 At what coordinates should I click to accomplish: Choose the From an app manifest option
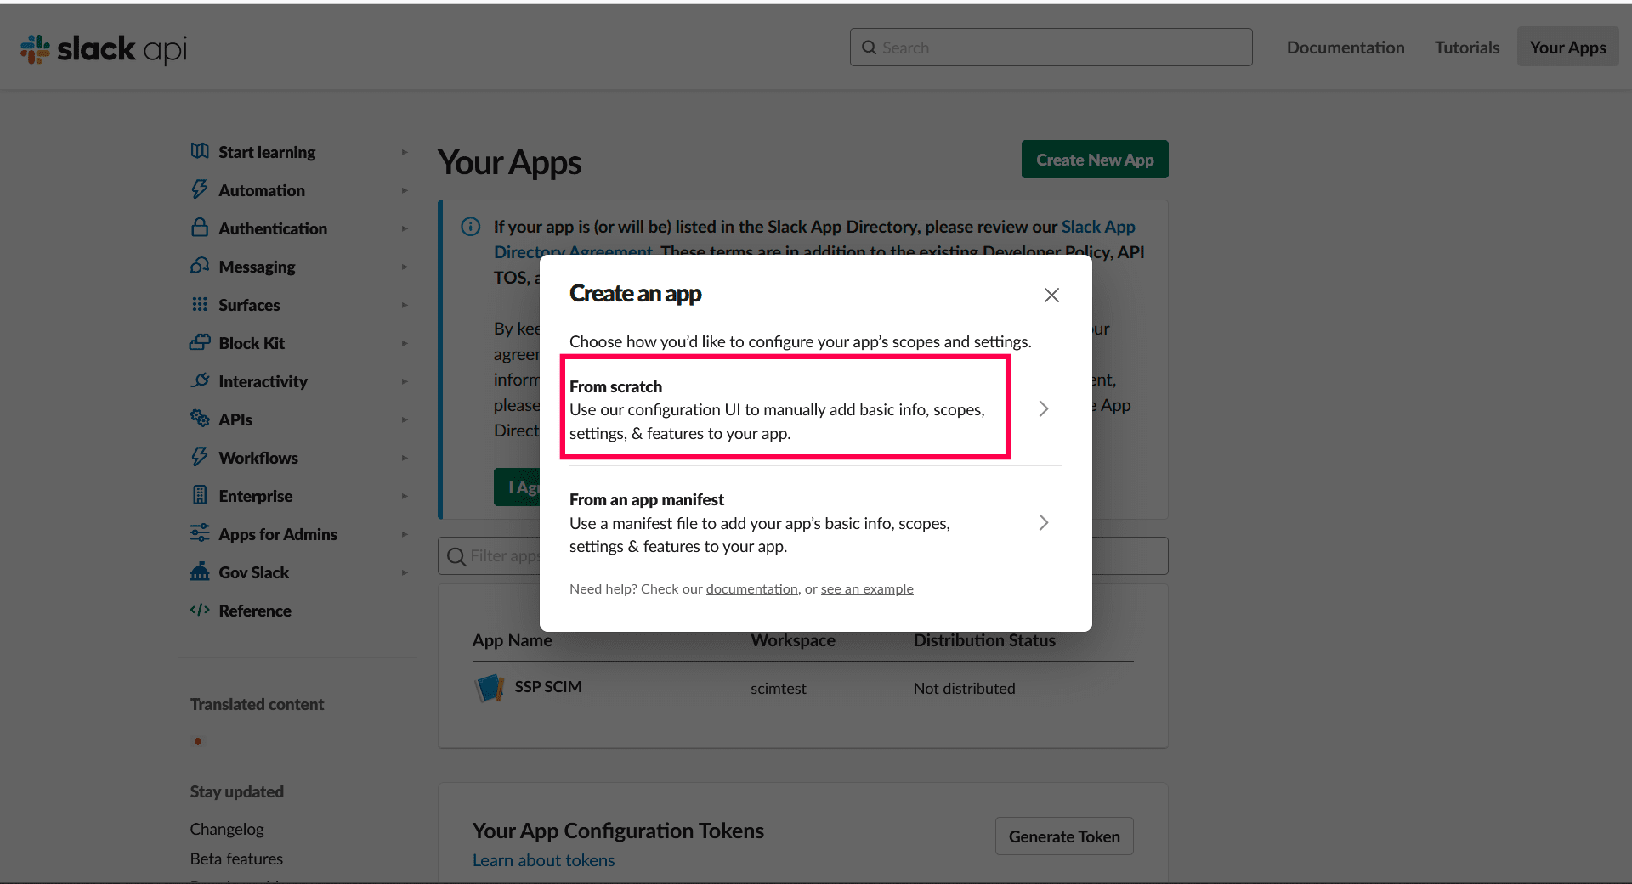(x=815, y=522)
